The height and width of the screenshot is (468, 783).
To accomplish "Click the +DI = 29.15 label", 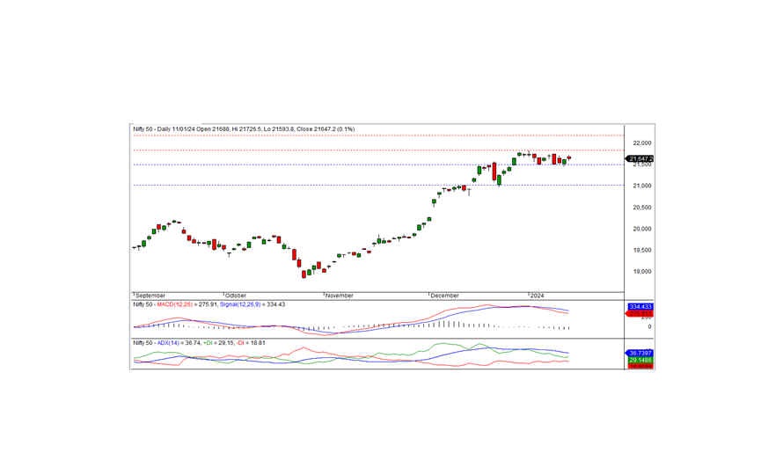I will click(x=218, y=343).
